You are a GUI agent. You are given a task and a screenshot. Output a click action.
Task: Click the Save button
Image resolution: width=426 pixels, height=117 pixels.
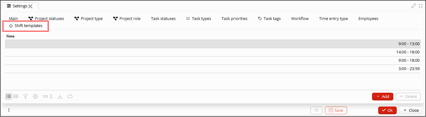pos(336,110)
